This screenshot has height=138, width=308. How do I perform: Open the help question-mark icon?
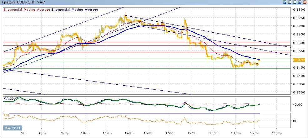285,2
